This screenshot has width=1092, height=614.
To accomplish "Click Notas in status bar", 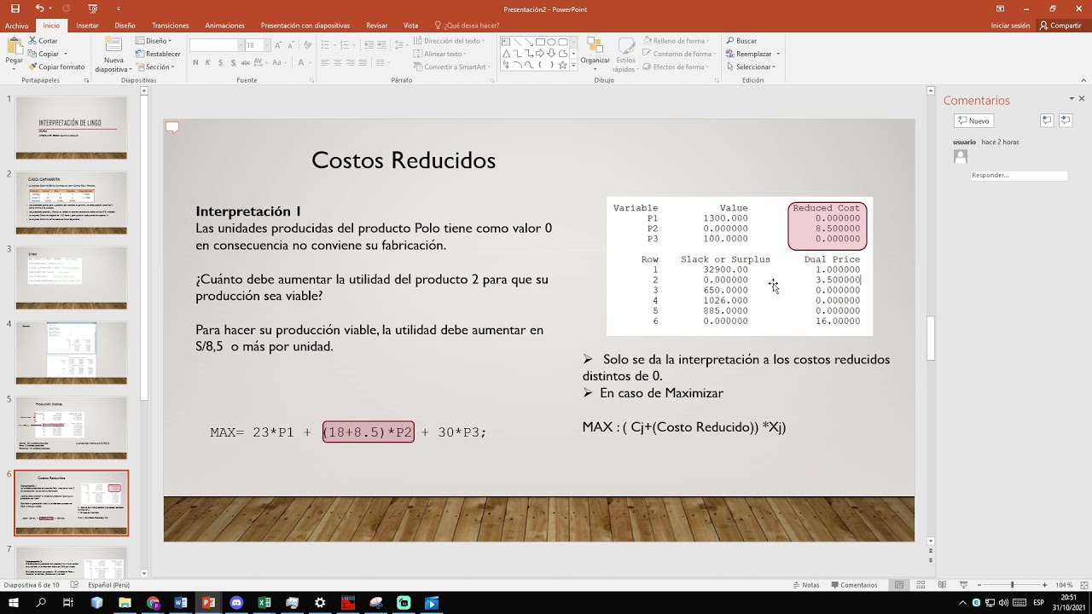I will (x=806, y=585).
